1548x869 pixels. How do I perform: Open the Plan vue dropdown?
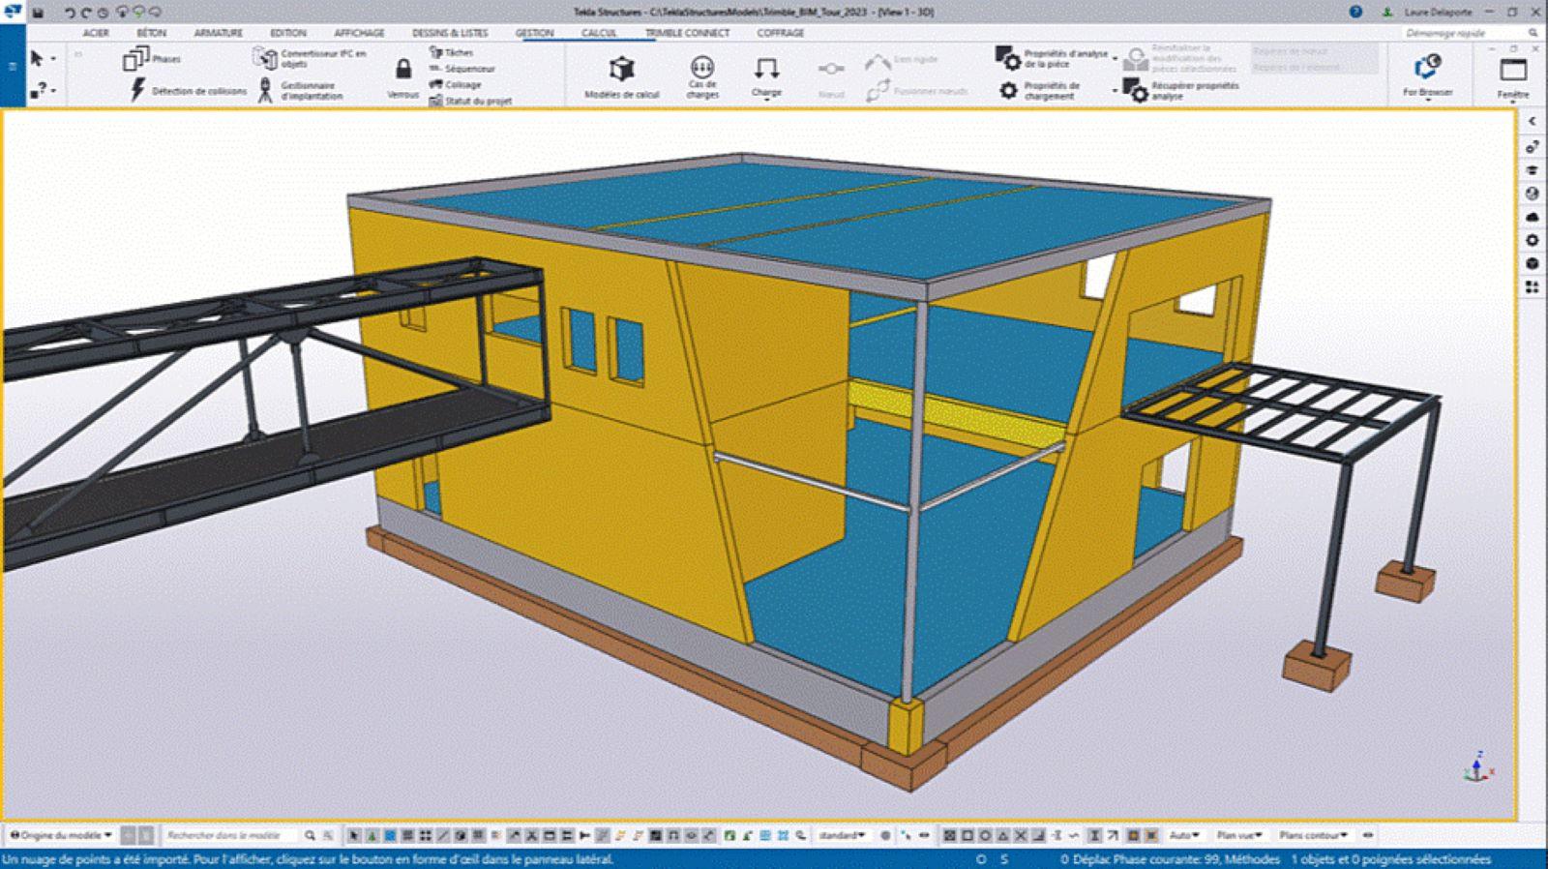coord(1238,835)
